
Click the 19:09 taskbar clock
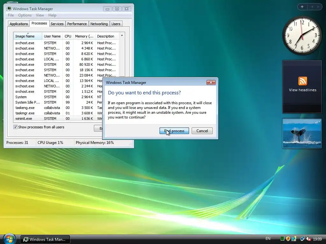pyautogui.click(x=317, y=239)
